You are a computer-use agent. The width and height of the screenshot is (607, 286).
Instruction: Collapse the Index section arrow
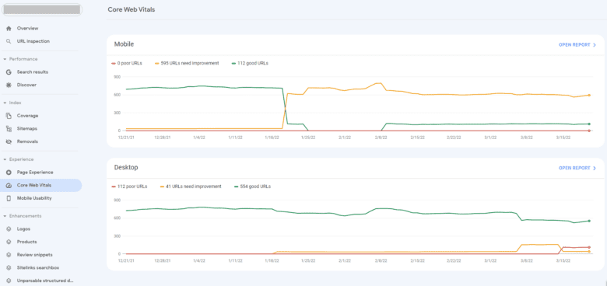pyautogui.click(x=5, y=103)
